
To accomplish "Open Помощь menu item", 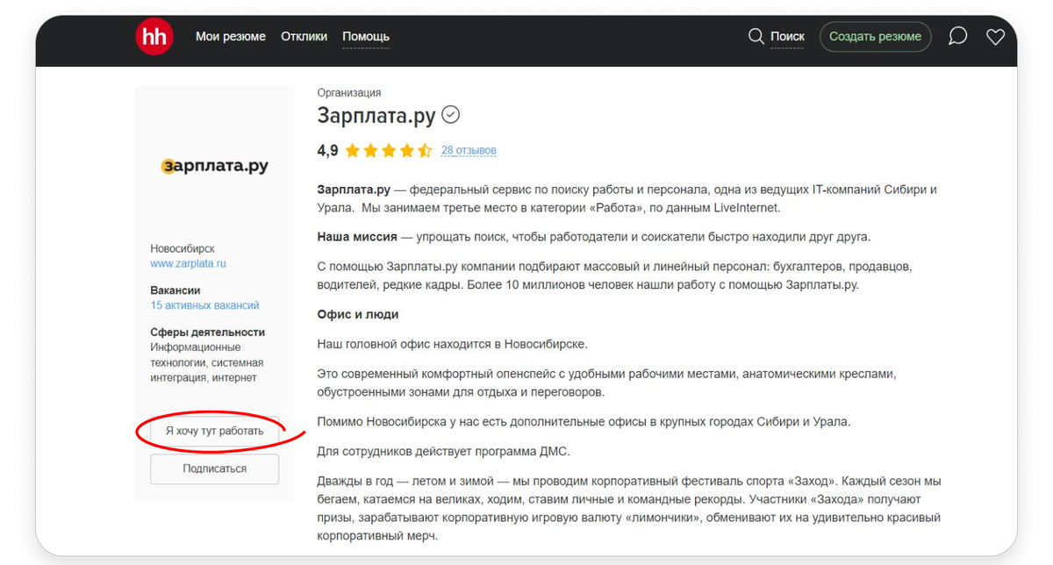I will pyautogui.click(x=366, y=36).
